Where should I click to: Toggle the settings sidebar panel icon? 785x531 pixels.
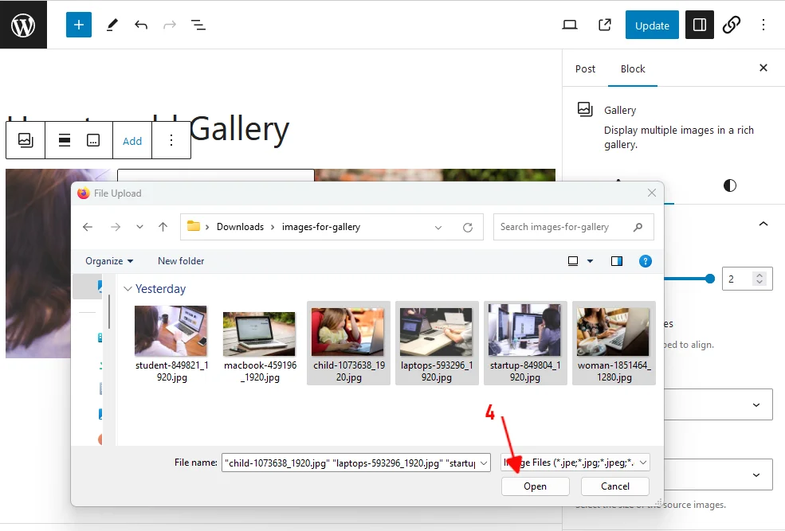coord(699,25)
